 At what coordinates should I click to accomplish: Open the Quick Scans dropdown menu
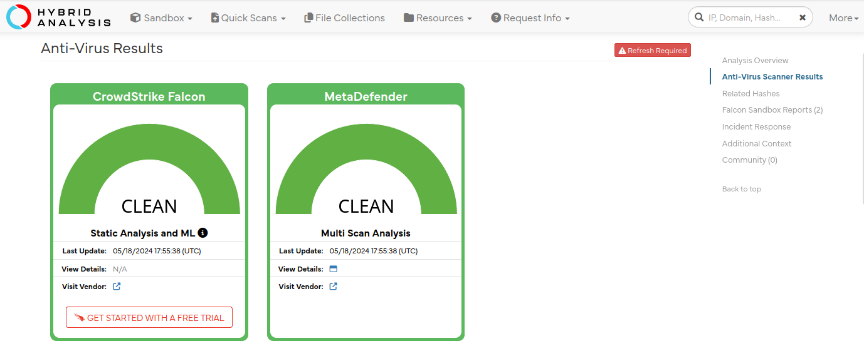click(248, 18)
